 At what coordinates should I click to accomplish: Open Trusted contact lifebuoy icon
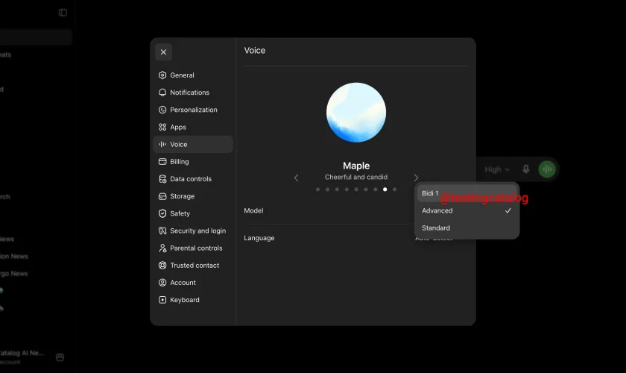[x=162, y=265]
